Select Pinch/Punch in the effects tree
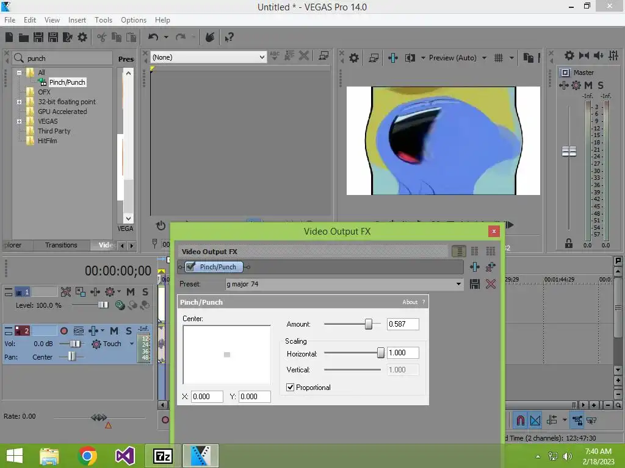625x468 pixels. [67, 82]
